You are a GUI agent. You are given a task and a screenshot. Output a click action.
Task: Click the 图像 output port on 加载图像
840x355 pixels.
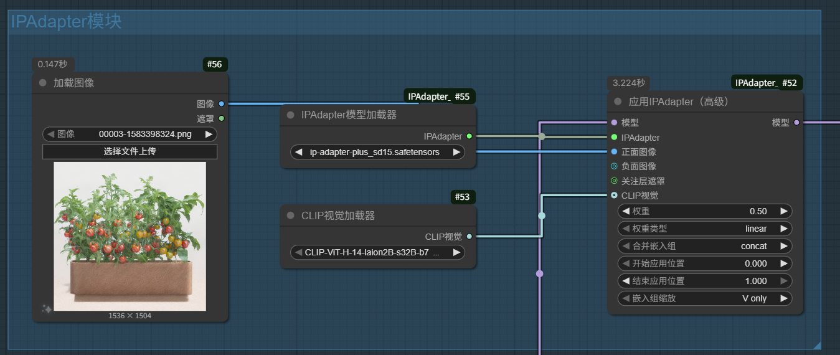coord(222,104)
